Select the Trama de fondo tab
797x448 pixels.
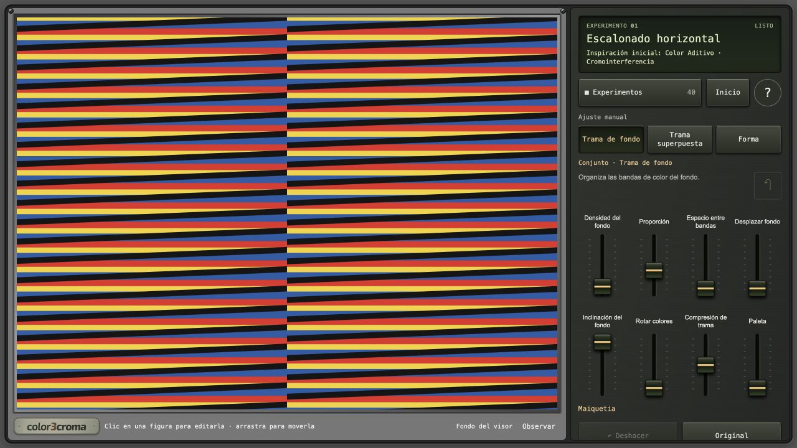[611, 139]
